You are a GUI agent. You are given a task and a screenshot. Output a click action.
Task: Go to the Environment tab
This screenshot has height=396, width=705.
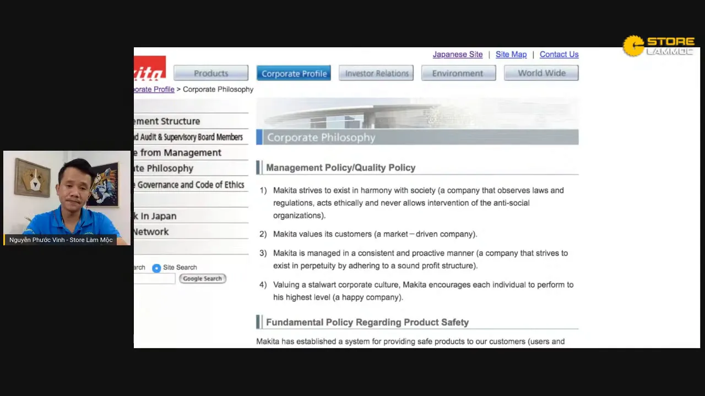click(458, 73)
